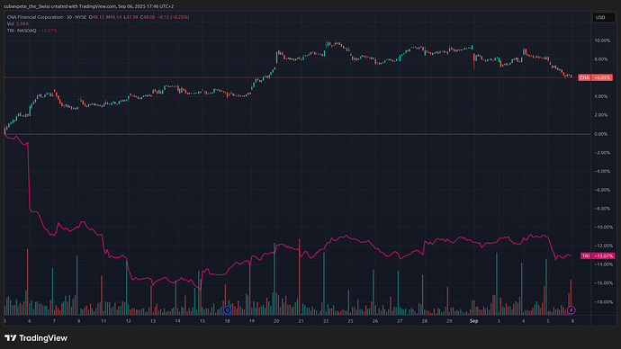The width and height of the screenshot is (621, 349).
Task: Click the 8.00% axis label
Action: click(601, 59)
